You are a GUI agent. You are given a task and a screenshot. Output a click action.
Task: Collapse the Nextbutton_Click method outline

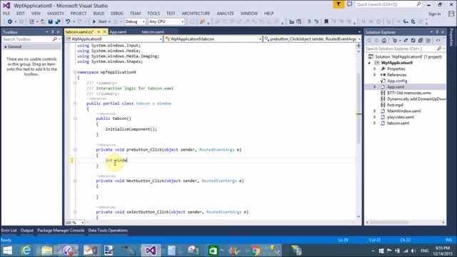tap(75, 181)
